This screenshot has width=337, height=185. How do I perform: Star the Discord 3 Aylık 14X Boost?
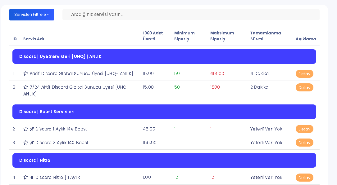25,143
